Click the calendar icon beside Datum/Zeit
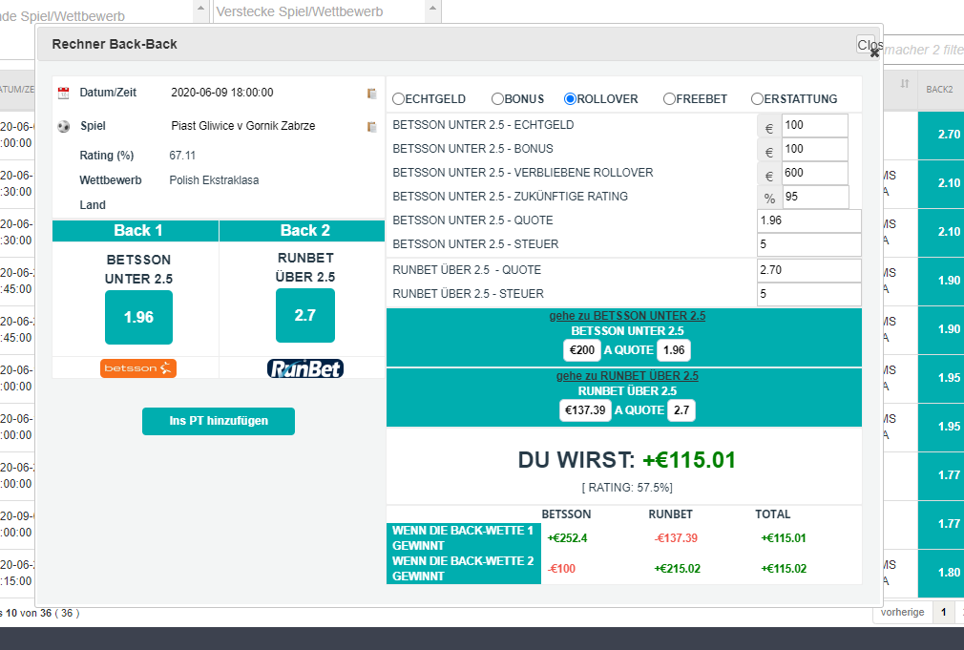This screenshot has width=964, height=650. point(63,94)
